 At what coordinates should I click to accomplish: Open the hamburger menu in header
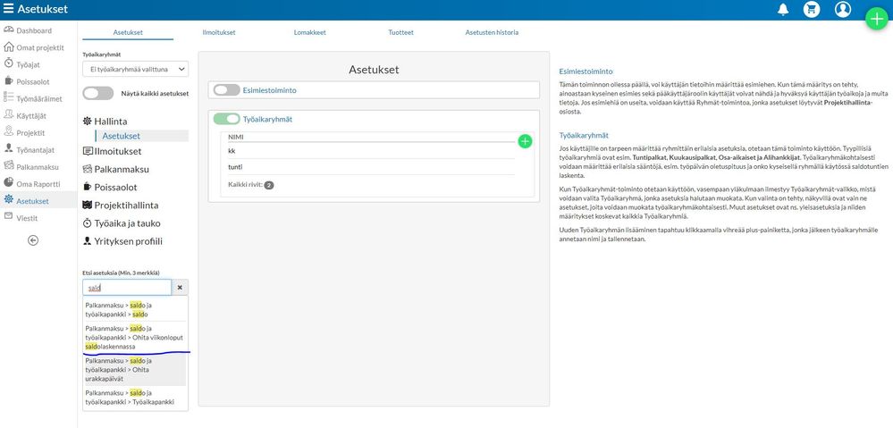[x=8, y=9]
